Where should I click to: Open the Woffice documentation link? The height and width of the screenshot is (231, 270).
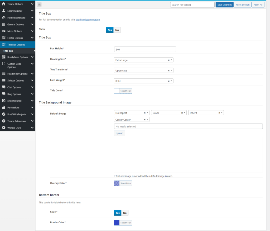88,20
